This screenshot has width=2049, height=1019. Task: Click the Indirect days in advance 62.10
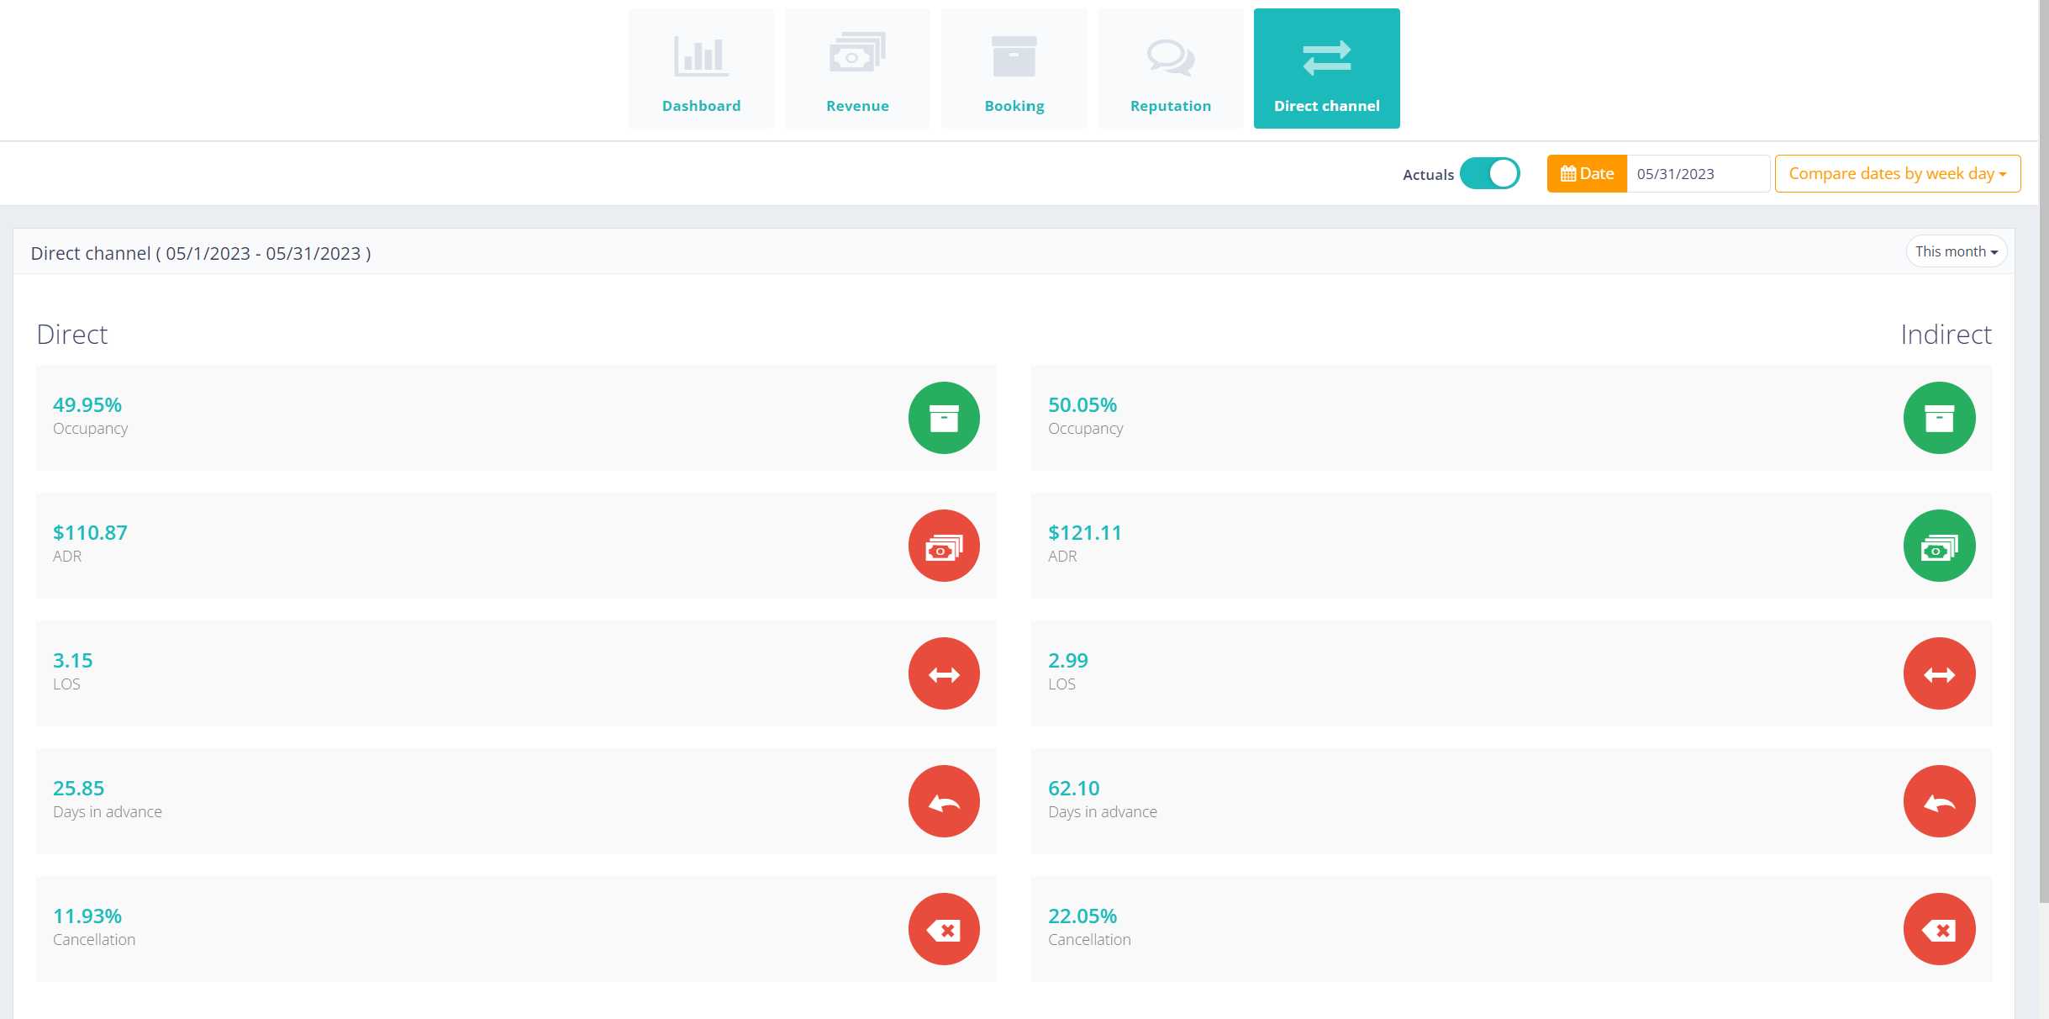tap(1074, 788)
